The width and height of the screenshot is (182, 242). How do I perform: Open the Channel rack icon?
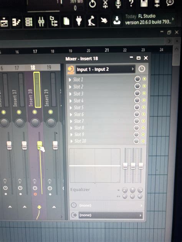29,22
